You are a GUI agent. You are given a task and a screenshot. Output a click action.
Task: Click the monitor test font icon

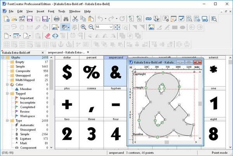pyautogui.click(x=205, y=19)
